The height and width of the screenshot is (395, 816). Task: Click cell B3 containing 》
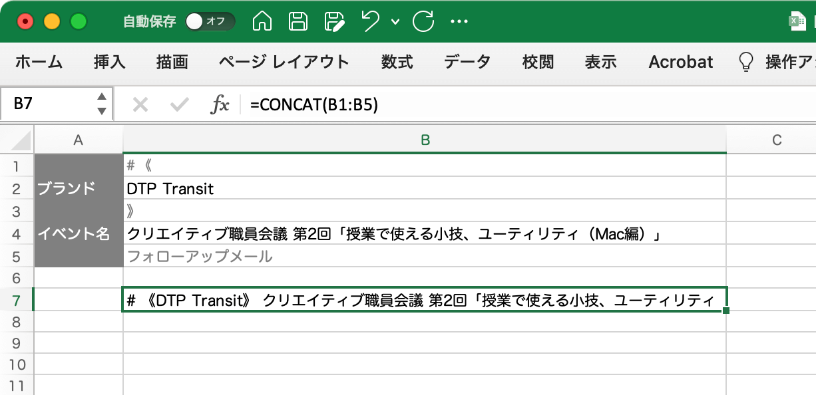[425, 211]
